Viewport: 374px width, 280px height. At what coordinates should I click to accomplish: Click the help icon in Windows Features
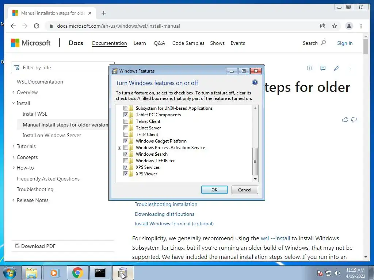255,83
